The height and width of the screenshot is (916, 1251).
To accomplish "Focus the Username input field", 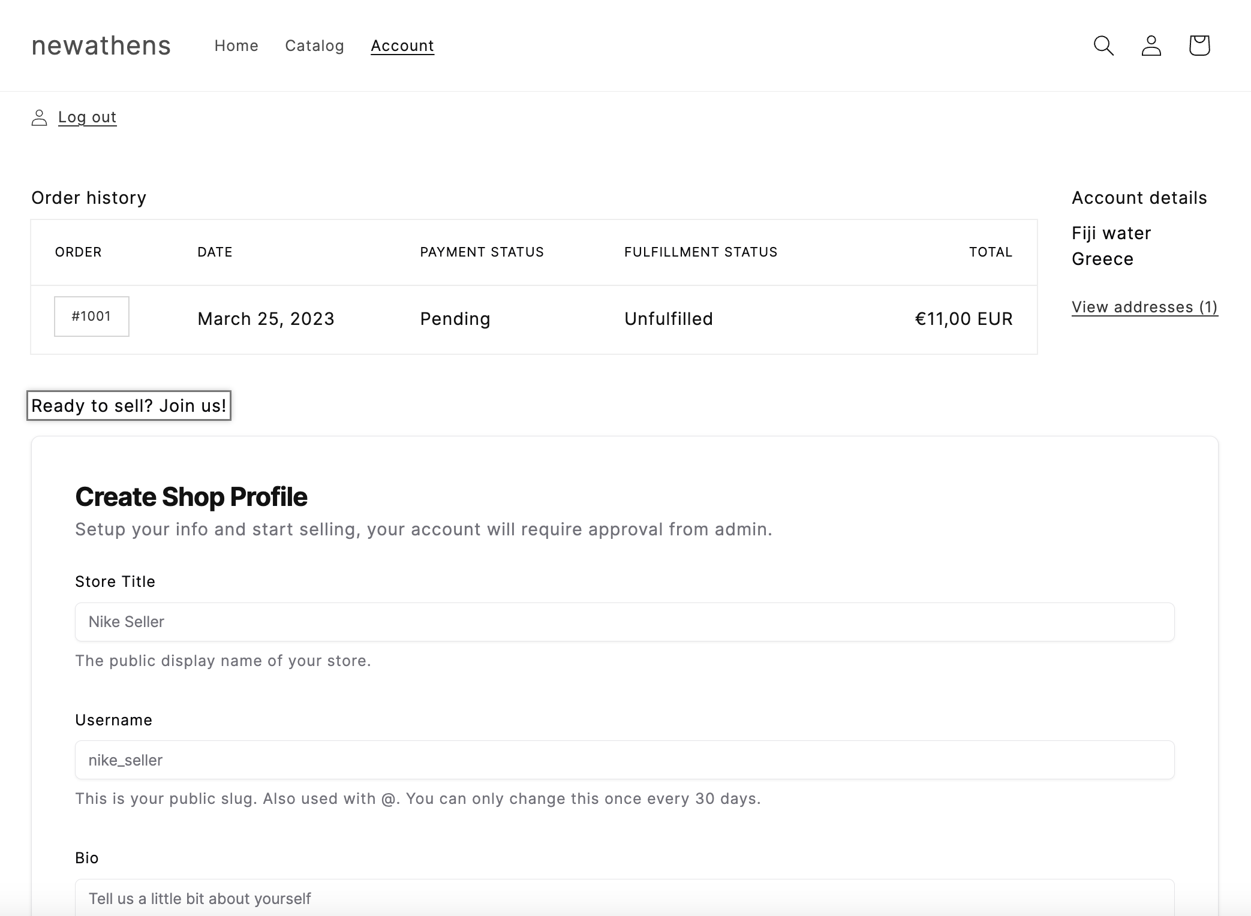I will (624, 760).
